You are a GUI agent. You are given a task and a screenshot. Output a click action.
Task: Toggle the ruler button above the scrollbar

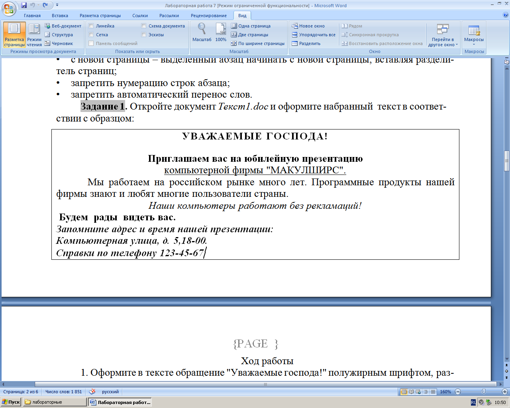pyautogui.click(x=507, y=62)
